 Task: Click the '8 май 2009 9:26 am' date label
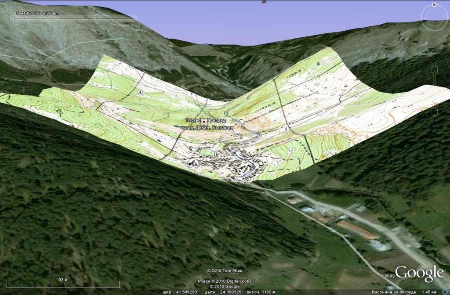38,13
